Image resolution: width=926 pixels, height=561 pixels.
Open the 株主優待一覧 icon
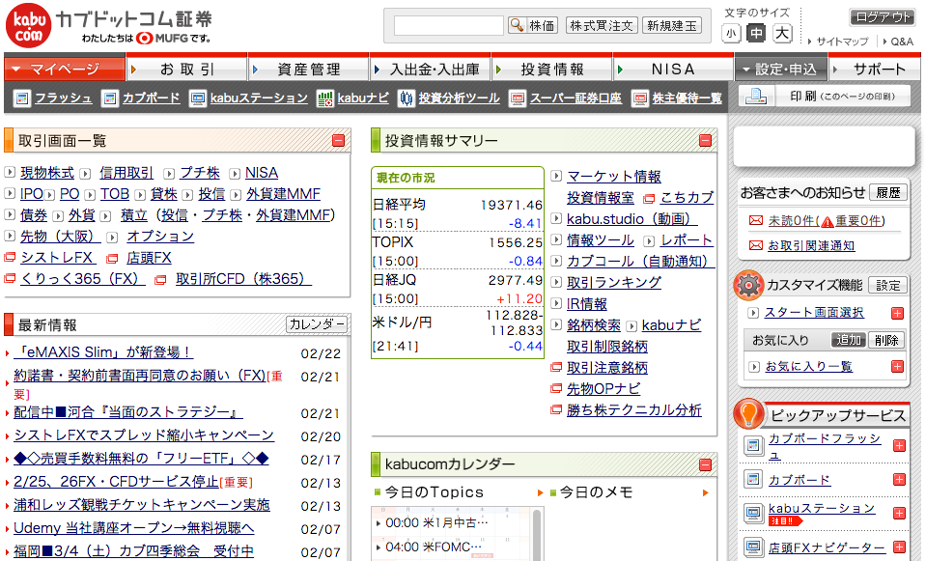click(639, 98)
